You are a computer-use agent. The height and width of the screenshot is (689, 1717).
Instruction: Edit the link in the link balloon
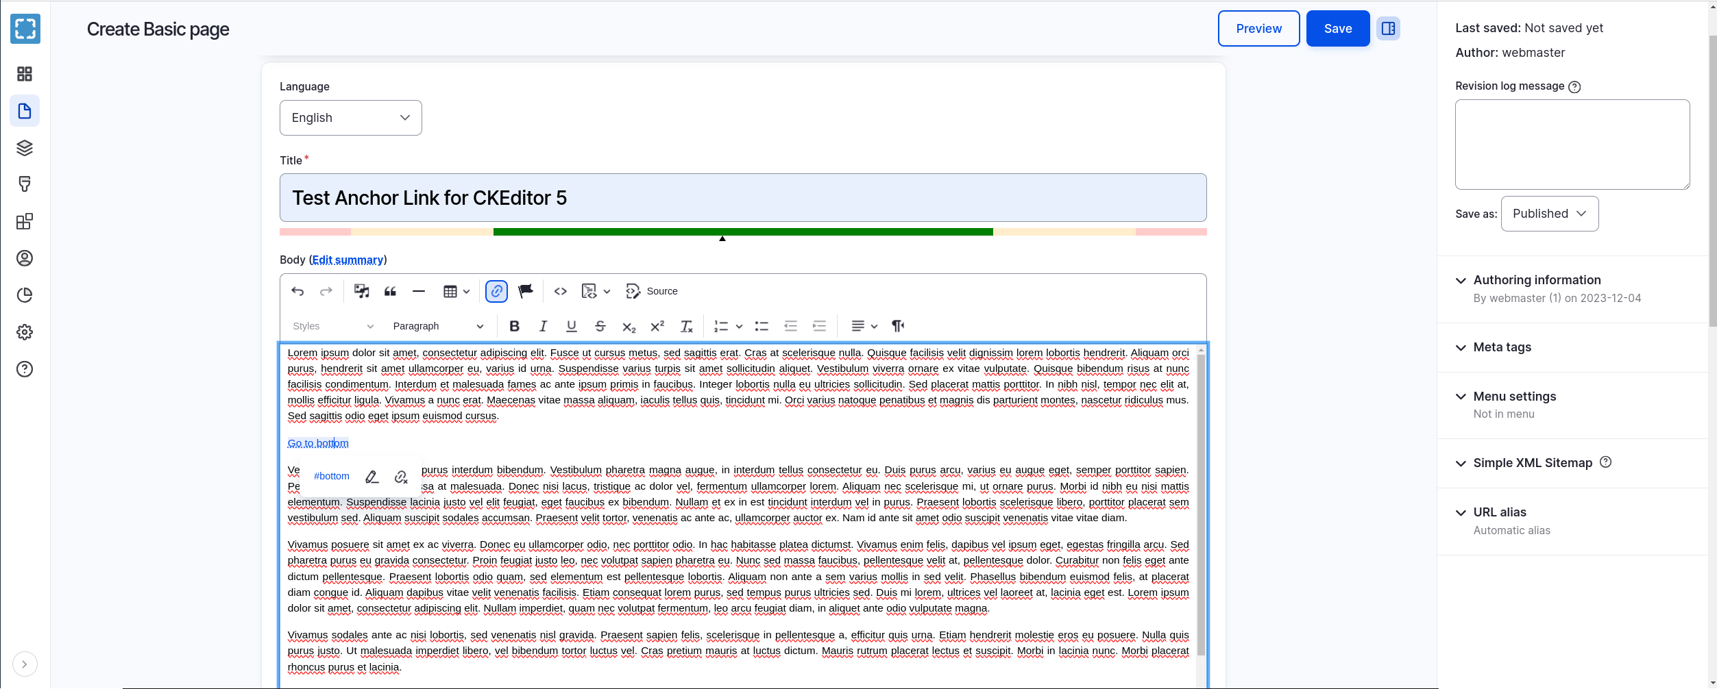pos(372,477)
